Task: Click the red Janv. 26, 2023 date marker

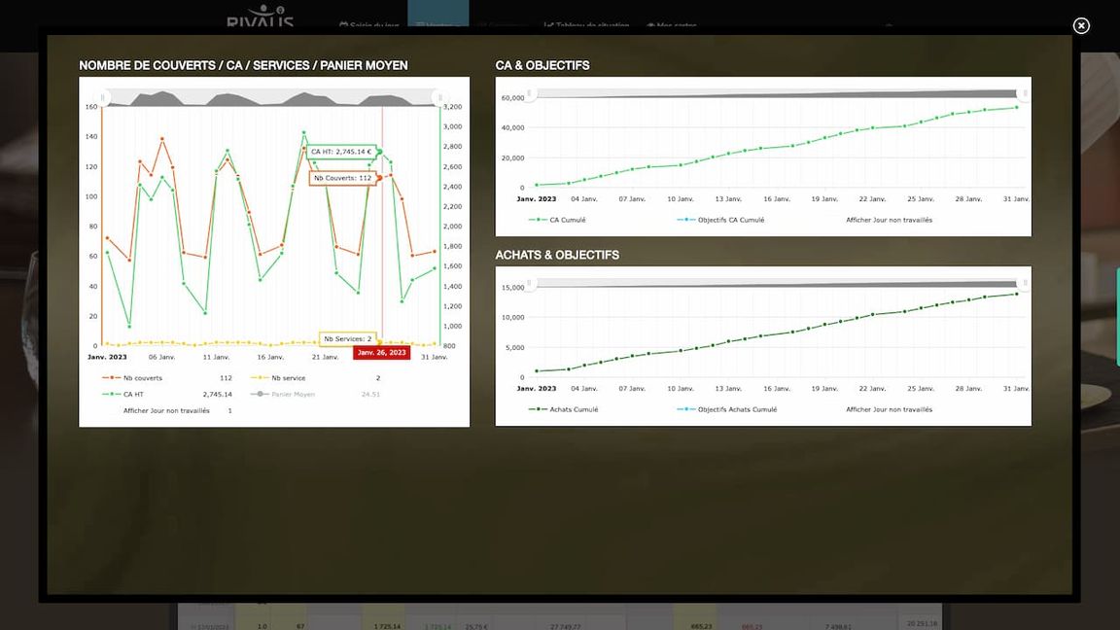Action: pyautogui.click(x=381, y=352)
